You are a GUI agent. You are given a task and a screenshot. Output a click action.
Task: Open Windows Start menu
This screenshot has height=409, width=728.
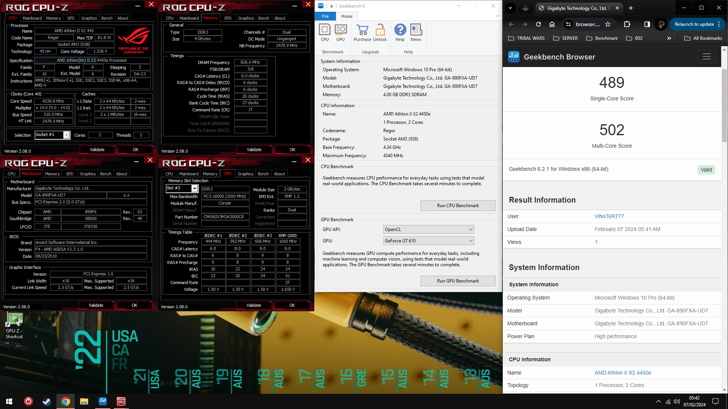pyautogui.click(x=9, y=401)
